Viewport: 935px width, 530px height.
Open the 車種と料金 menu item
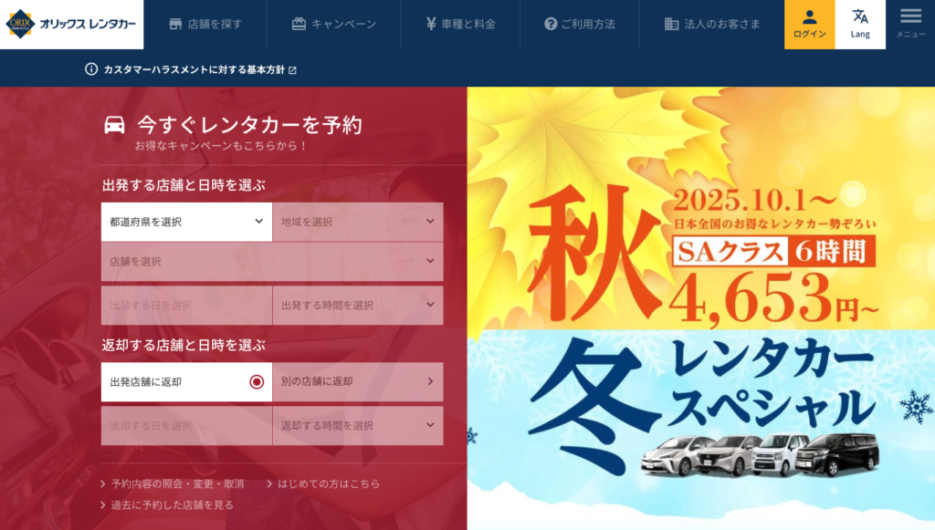460,24
